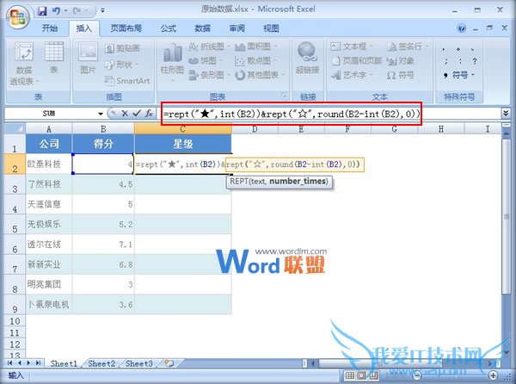Viewport: 516px width, 384px height.
Task: Select column H header
Action: click(440, 129)
